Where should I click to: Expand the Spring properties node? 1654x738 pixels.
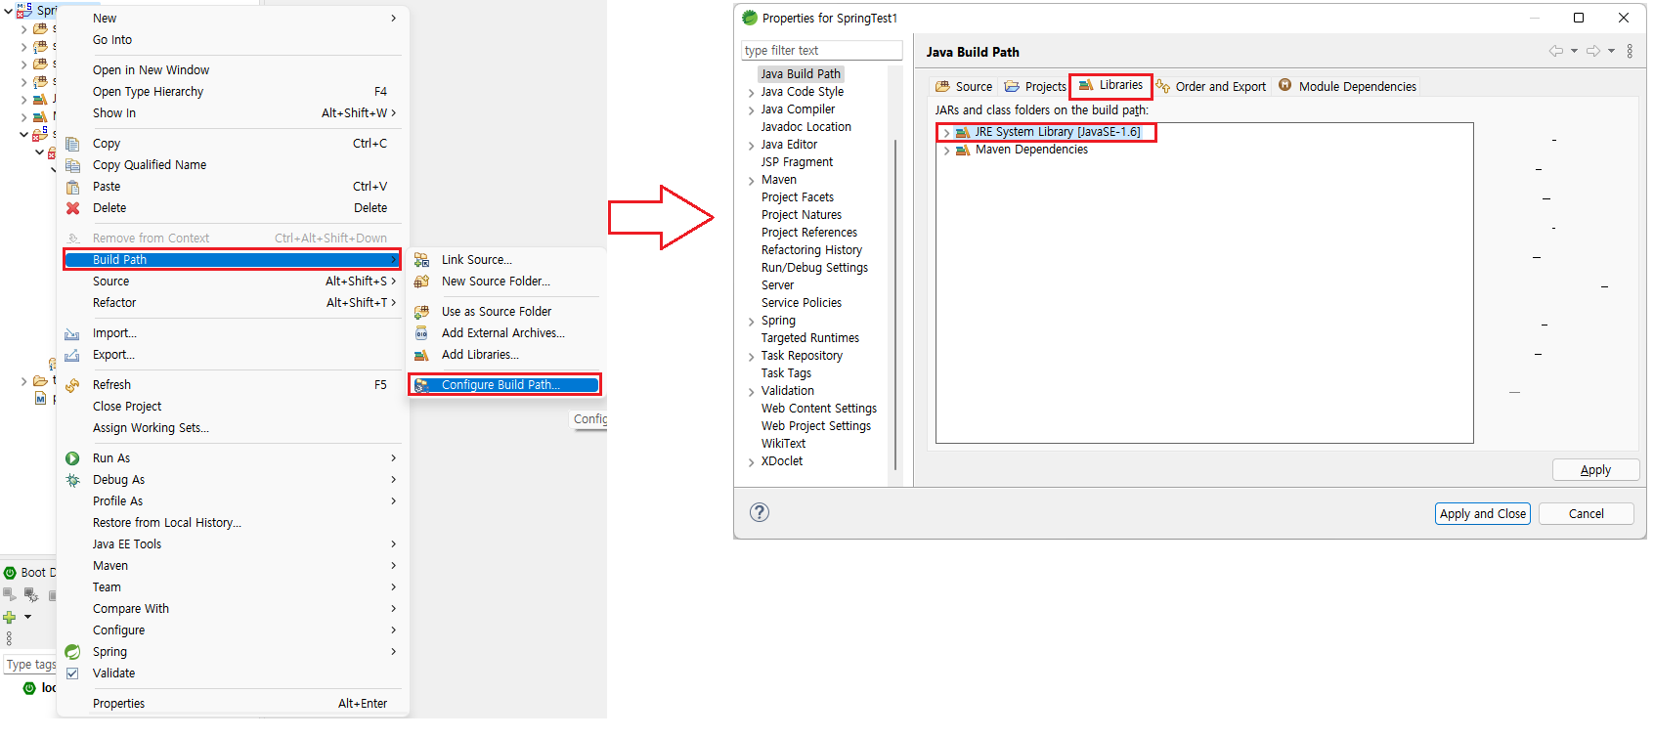751,322
